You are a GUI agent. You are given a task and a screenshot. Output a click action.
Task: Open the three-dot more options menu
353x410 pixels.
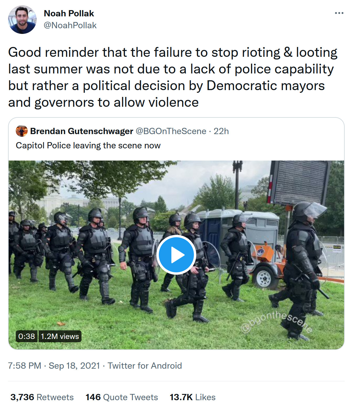pos(339,13)
